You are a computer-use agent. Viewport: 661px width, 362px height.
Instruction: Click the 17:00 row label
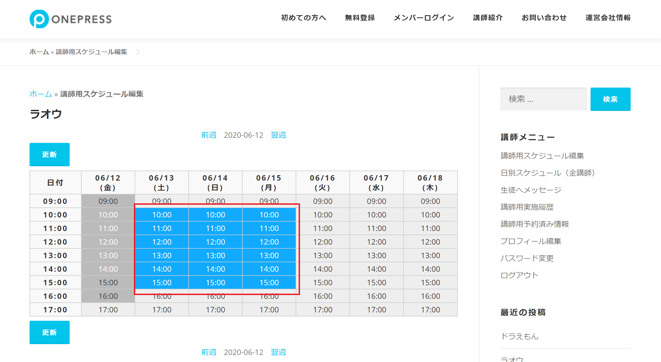pos(55,310)
